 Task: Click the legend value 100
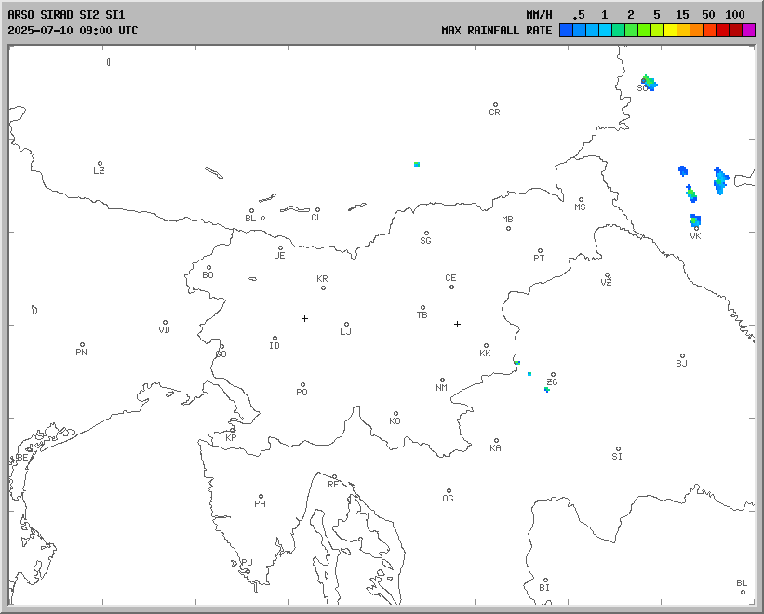click(x=735, y=15)
